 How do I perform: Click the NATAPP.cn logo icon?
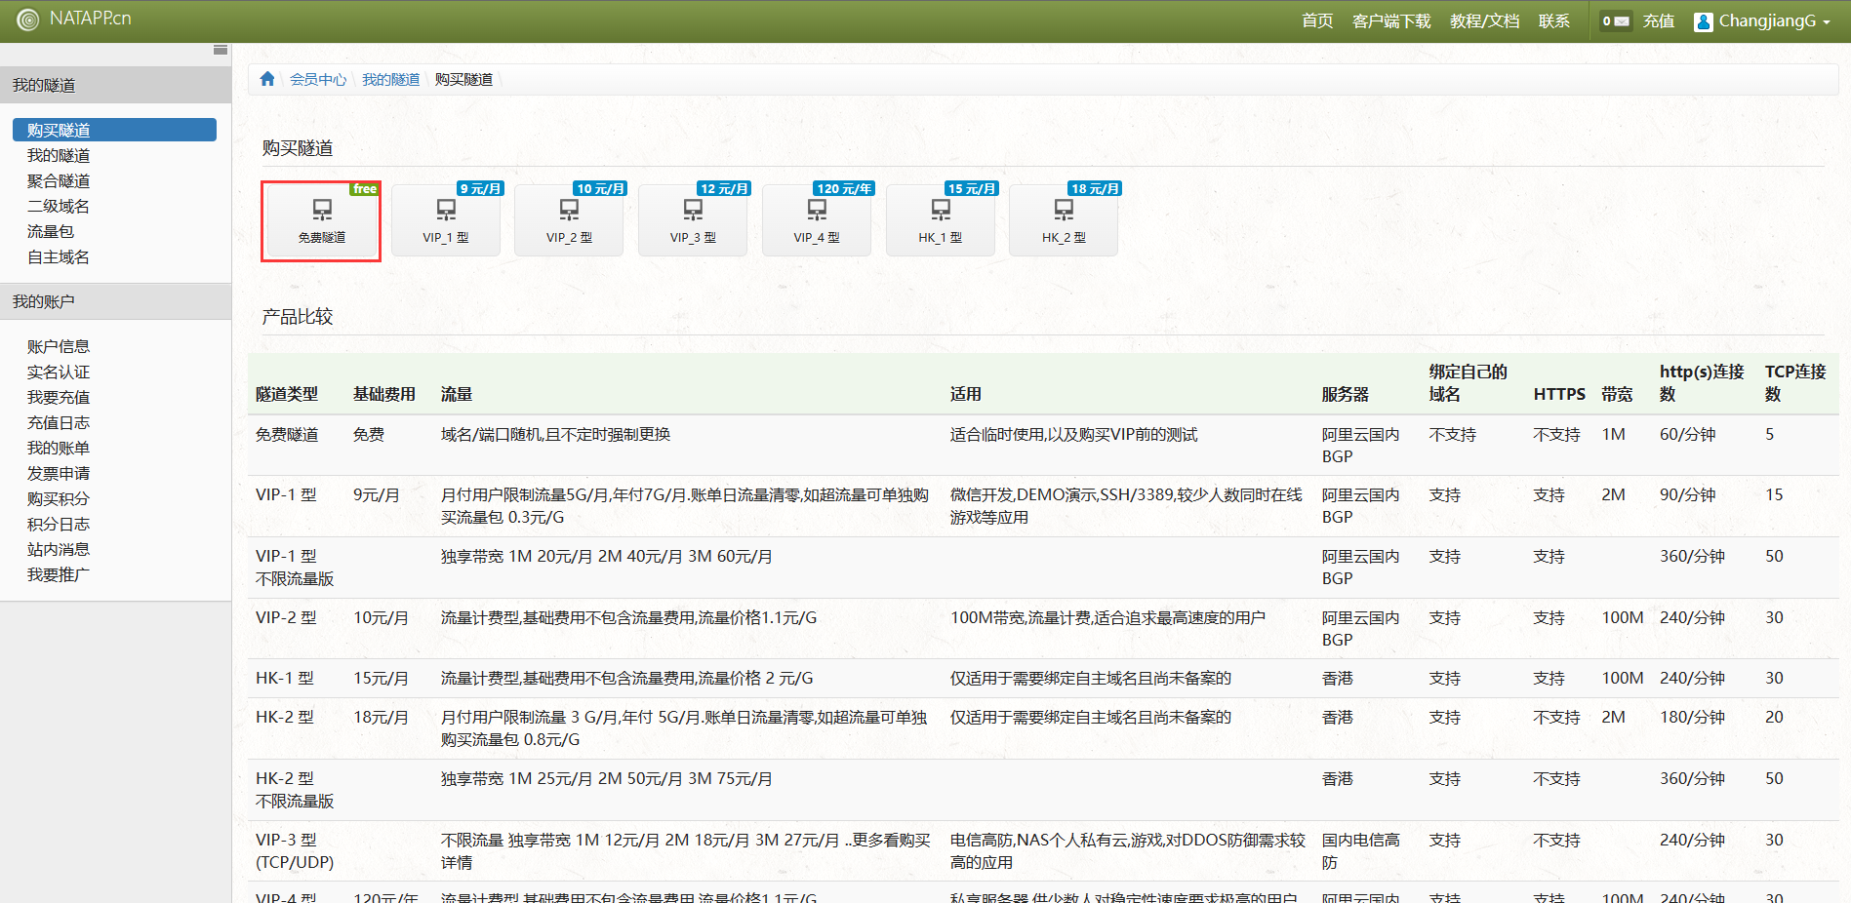[27, 20]
